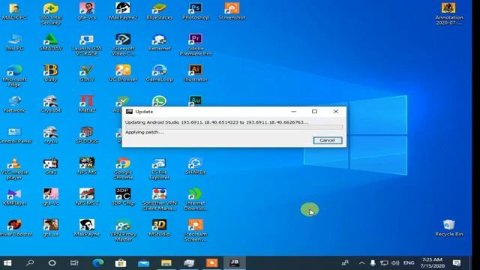Close the Update dialog with X
The width and height of the screenshot is (480, 270).
336,112
